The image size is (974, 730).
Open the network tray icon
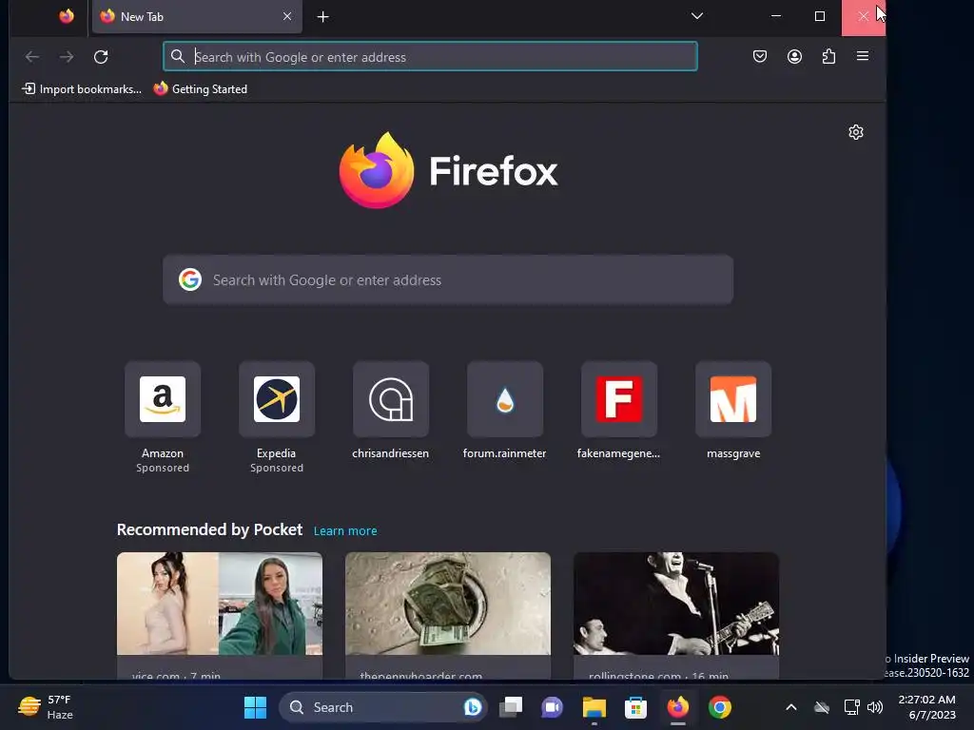pyautogui.click(x=851, y=707)
